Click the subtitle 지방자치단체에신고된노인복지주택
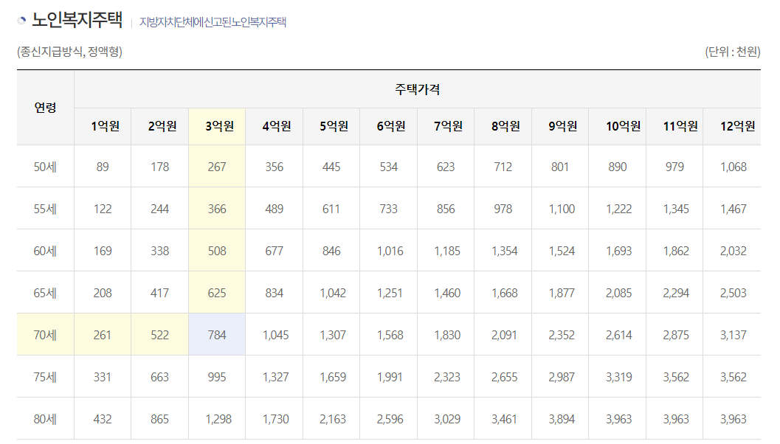The height and width of the screenshot is (444, 780). point(213,22)
